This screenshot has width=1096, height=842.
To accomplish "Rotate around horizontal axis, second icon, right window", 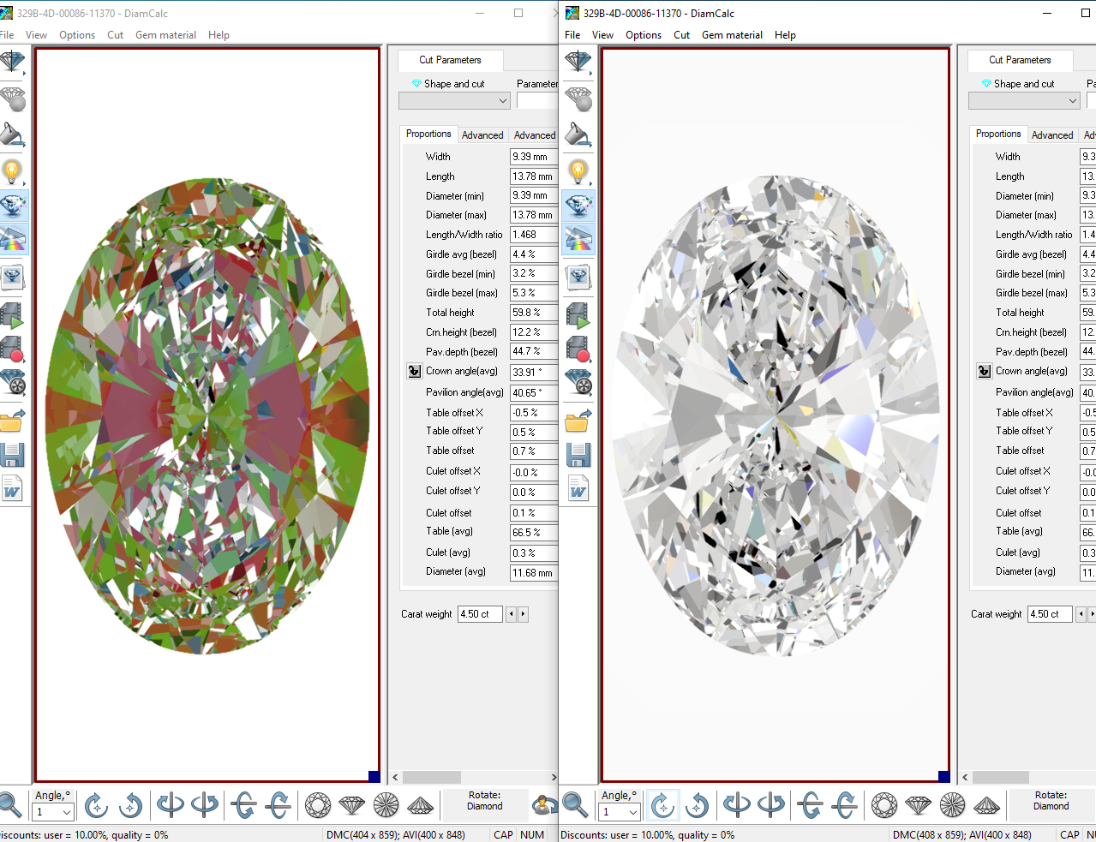I will (845, 805).
